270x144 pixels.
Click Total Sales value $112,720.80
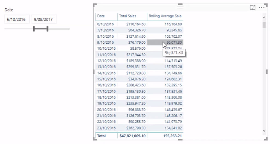click(136, 73)
